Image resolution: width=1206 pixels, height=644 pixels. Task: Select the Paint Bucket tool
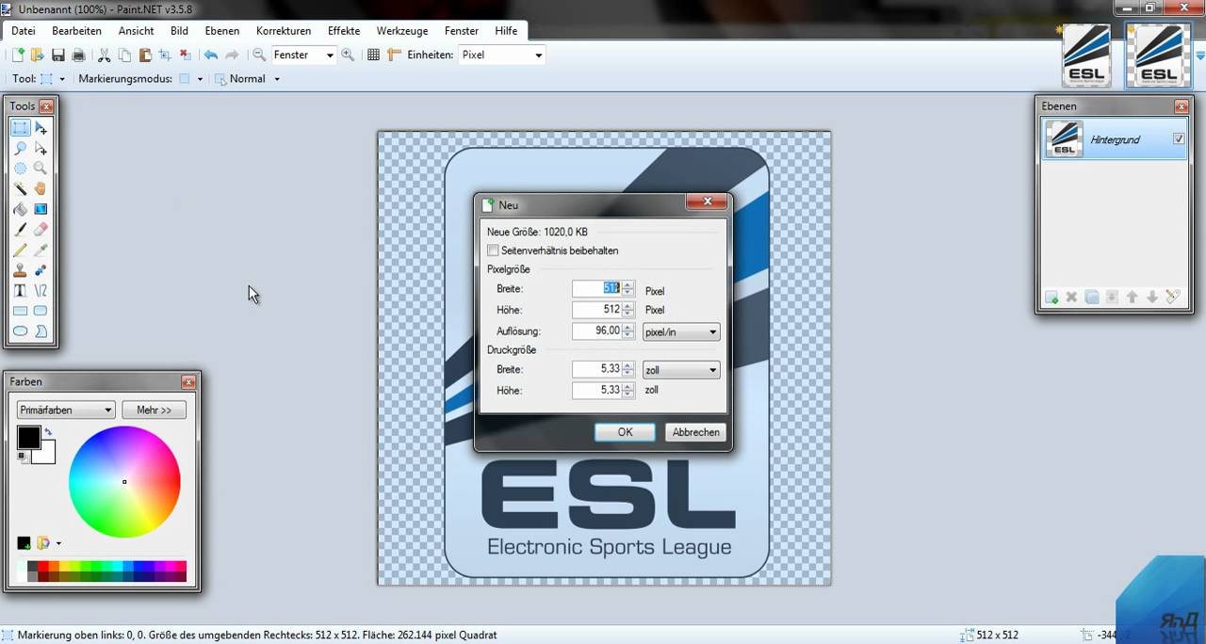(20, 209)
